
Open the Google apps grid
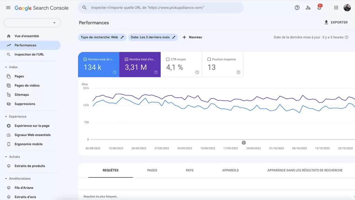(x=336, y=8)
